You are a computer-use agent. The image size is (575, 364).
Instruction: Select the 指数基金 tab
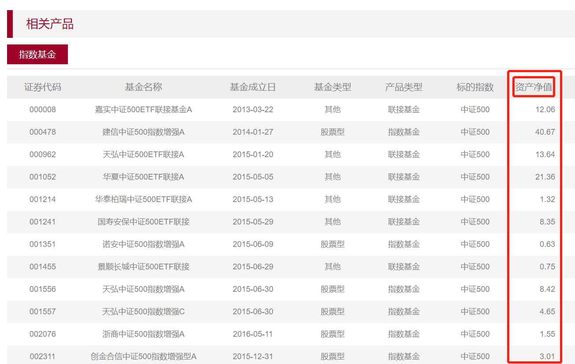point(37,55)
